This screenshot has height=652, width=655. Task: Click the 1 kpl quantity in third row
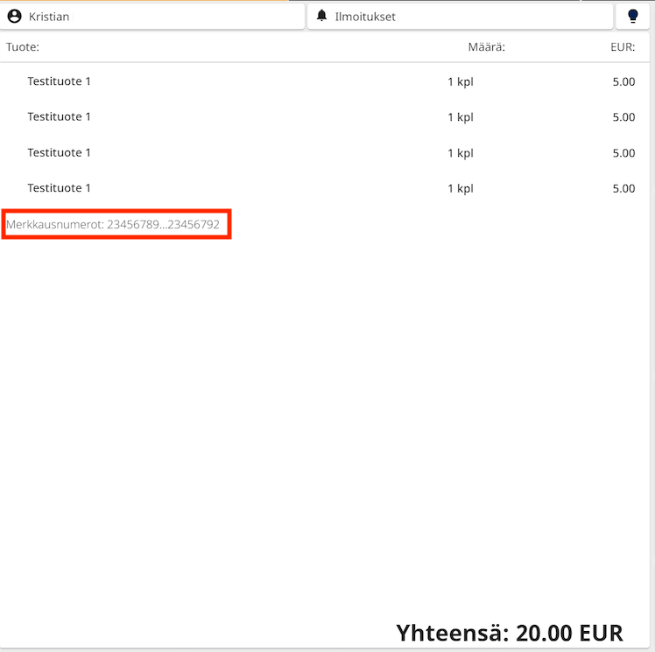(460, 152)
